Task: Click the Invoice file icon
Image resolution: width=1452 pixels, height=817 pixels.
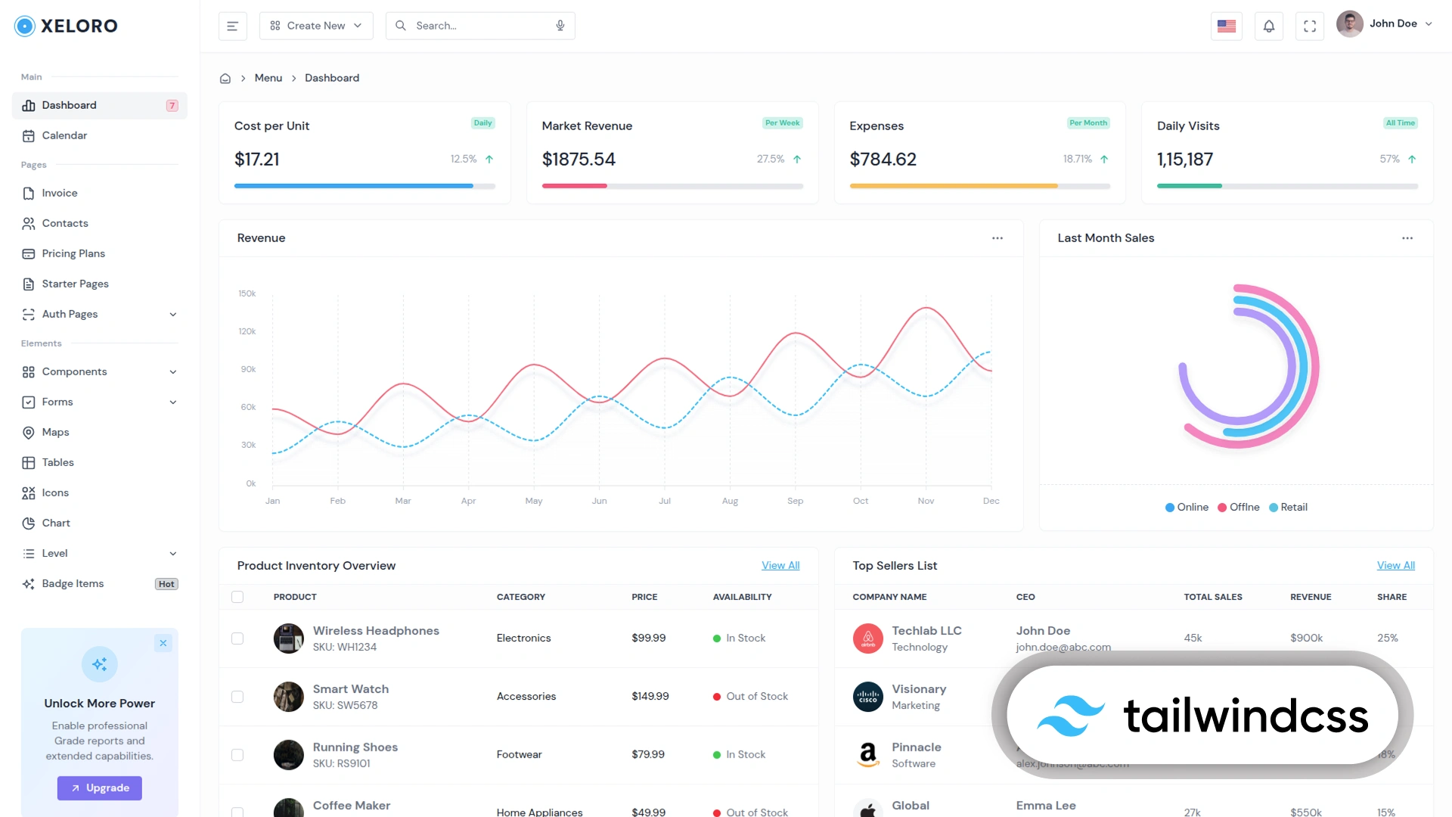Action: (x=29, y=193)
